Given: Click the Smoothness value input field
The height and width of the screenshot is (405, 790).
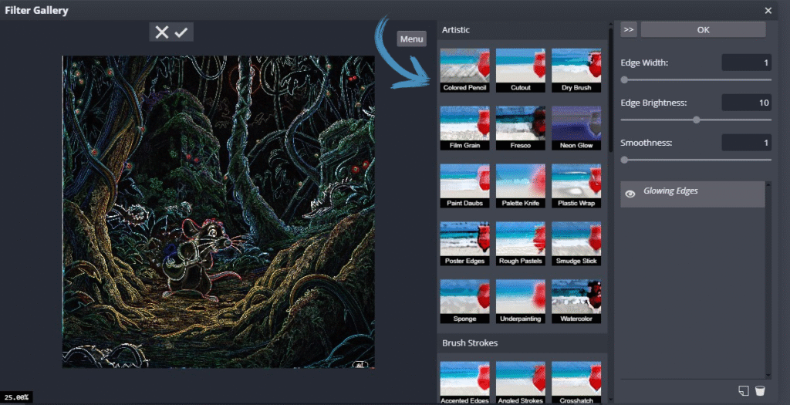Looking at the screenshot, I should click(746, 143).
